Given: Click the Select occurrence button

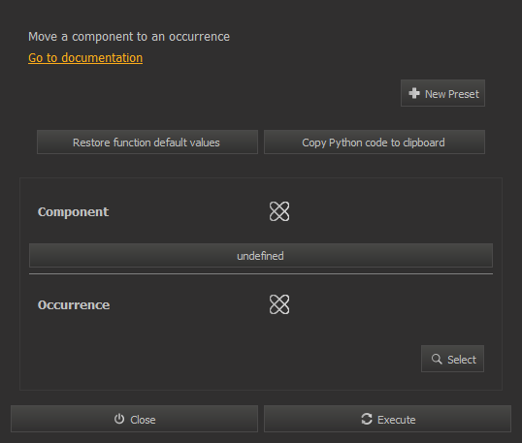Looking at the screenshot, I should 452,359.
